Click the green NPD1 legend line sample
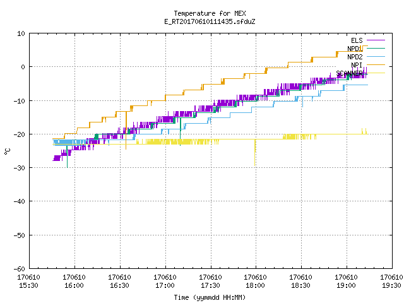The image size is (404, 303). tap(376, 48)
